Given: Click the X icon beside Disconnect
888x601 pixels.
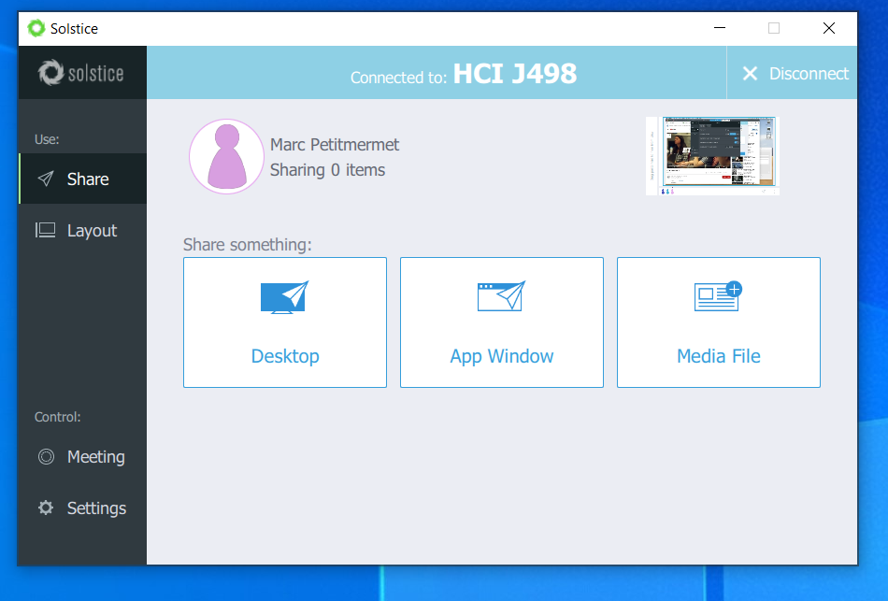Looking at the screenshot, I should click(750, 74).
